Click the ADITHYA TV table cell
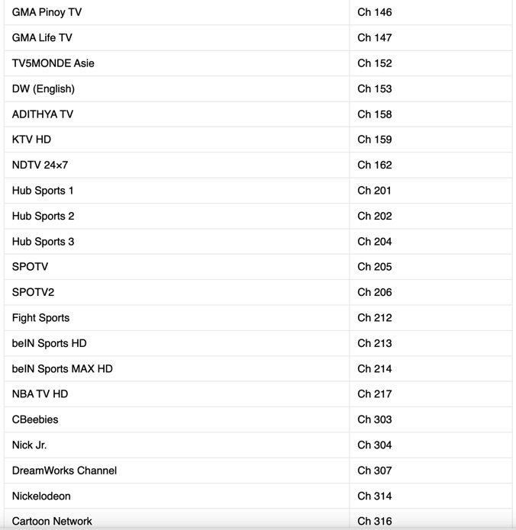 coord(176,114)
